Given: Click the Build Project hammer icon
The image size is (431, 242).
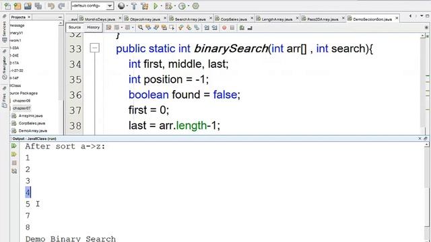Looking at the screenshot, I should pos(134,6).
